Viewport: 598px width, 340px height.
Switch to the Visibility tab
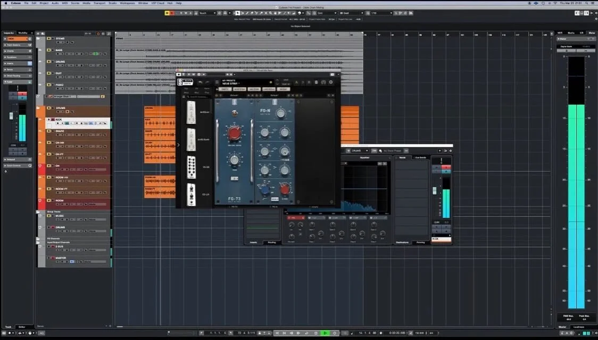click(x=23, y=33)
